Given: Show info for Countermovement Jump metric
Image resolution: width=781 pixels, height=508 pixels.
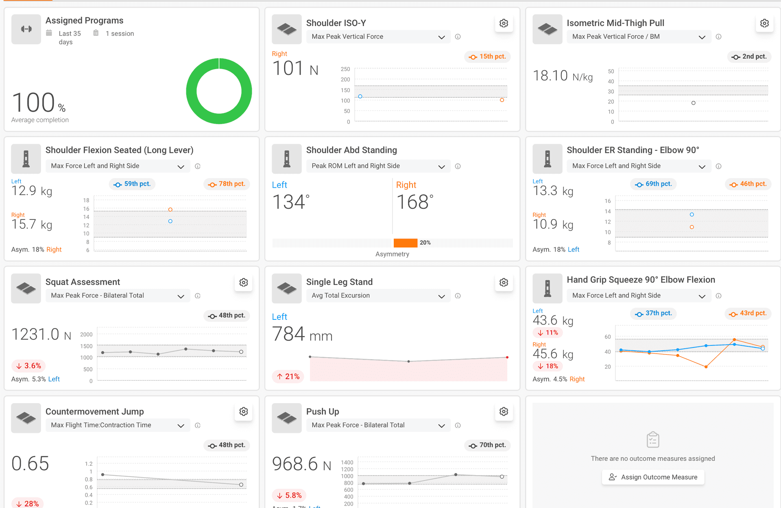Looking at the screenshot, I should (197, 426).
